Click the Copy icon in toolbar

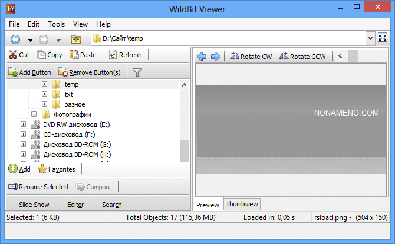[x=41, y=55]
